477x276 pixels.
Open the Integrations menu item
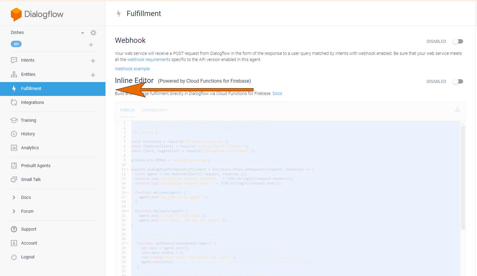[x=32, y=102]
